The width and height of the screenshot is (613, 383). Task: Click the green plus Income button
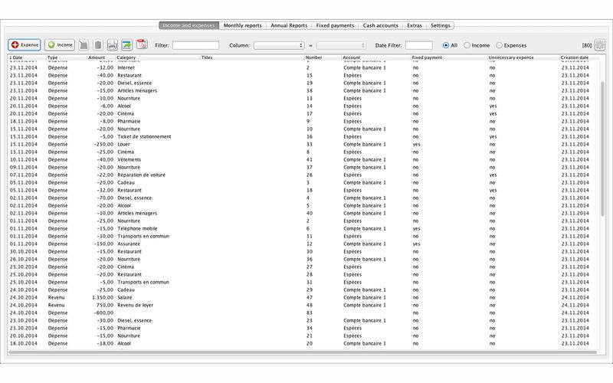(60, 45)
